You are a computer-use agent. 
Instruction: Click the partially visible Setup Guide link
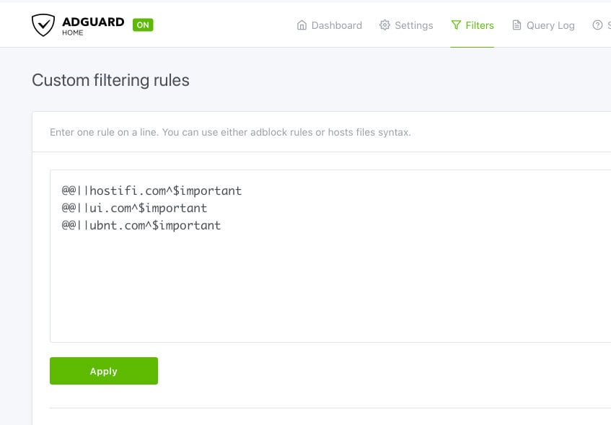pos(608,25)
